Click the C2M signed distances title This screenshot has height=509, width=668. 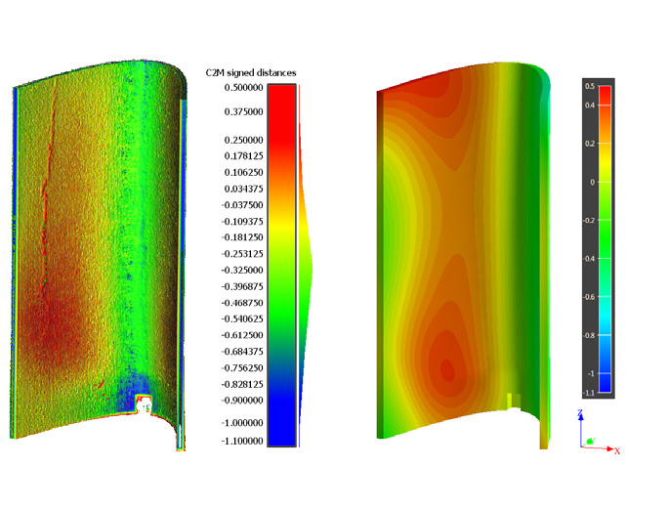(250, 73)
